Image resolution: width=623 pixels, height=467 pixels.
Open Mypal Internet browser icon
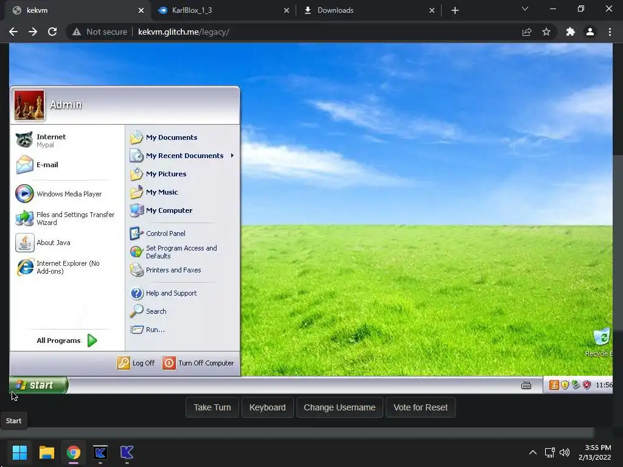tap(24, 140)
